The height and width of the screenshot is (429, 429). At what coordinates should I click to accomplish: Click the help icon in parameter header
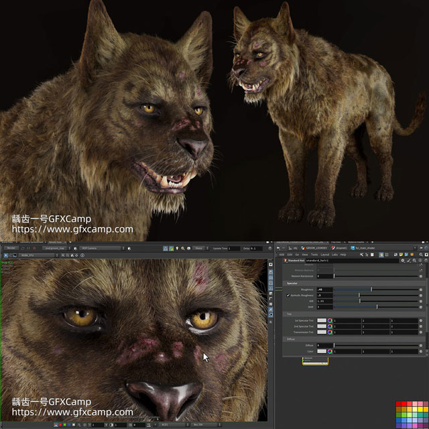point(426,261)
